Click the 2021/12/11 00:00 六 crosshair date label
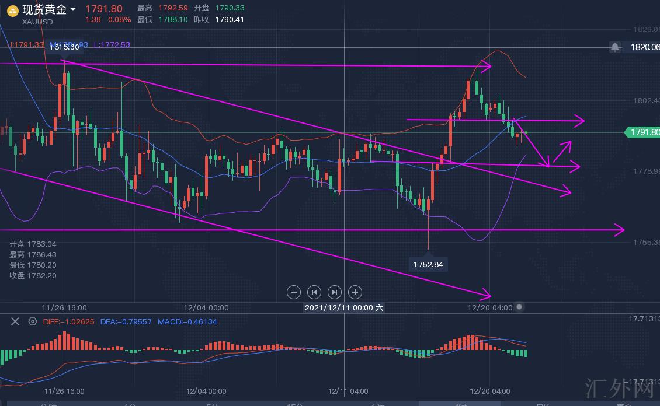Screen dimensions: 660x406 344,307
